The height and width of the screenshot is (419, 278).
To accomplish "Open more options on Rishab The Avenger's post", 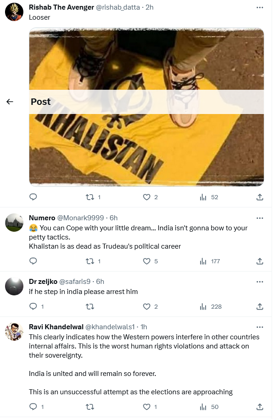I will tap(260, 7).
